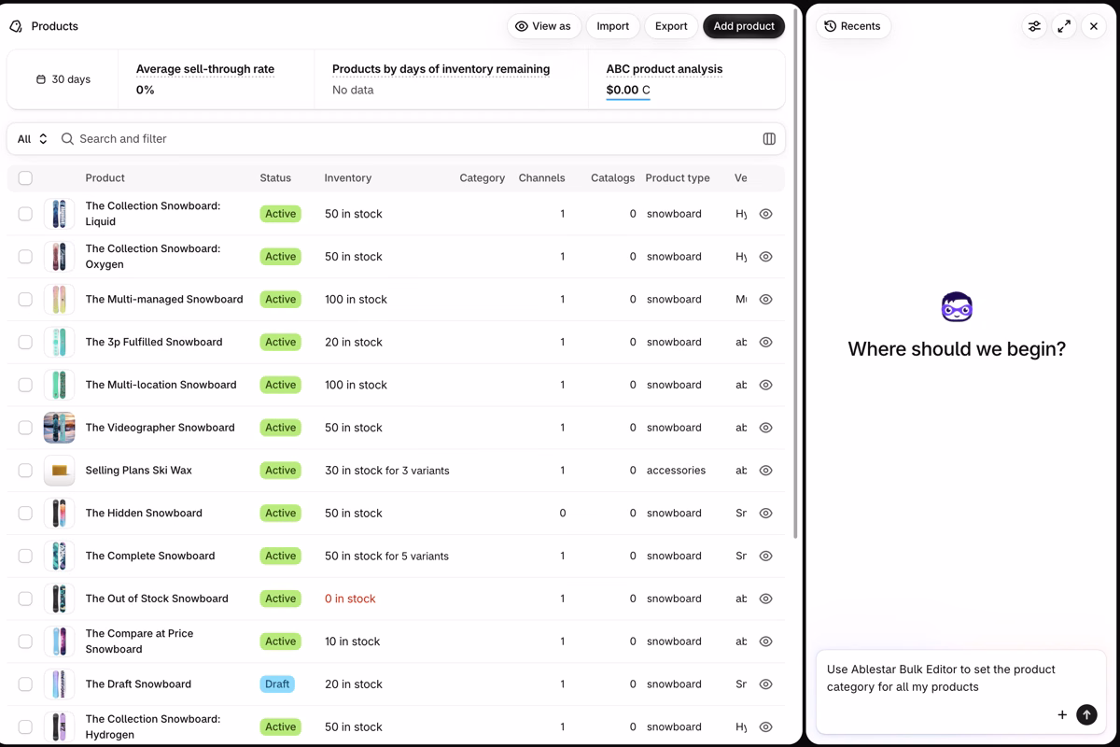Viewport: 1120px width, 747px height.
Task: Sort by the Channels column header
Action: (x=542, y=177)
